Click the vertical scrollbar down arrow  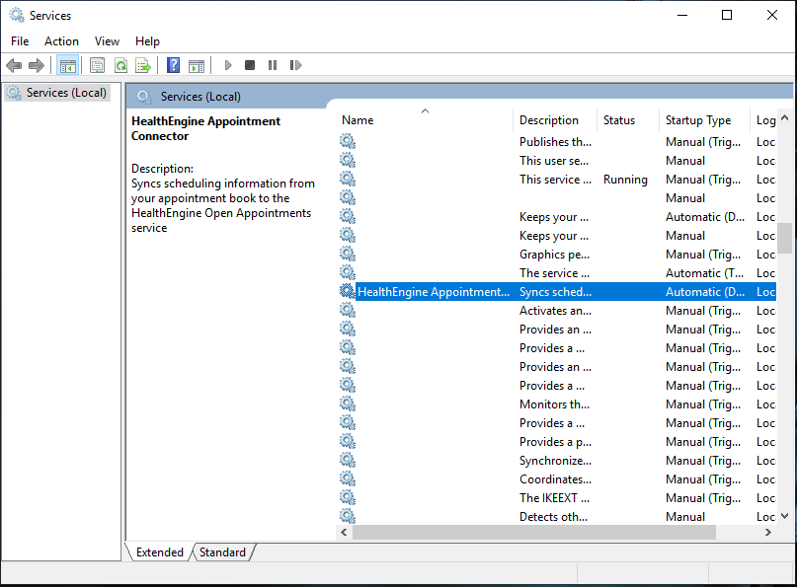tap(784, 515)
